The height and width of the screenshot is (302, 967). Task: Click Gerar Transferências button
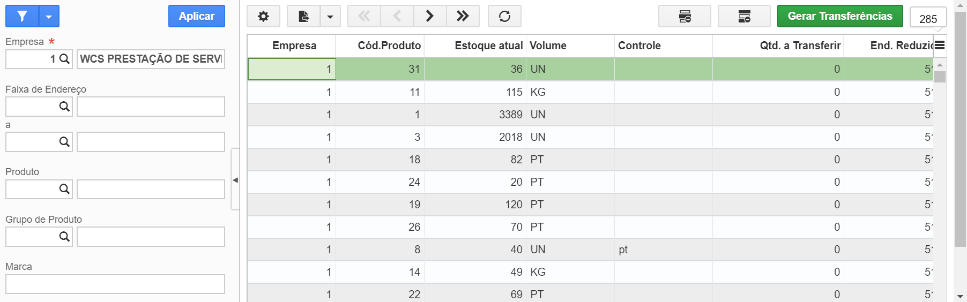[840, 16]
